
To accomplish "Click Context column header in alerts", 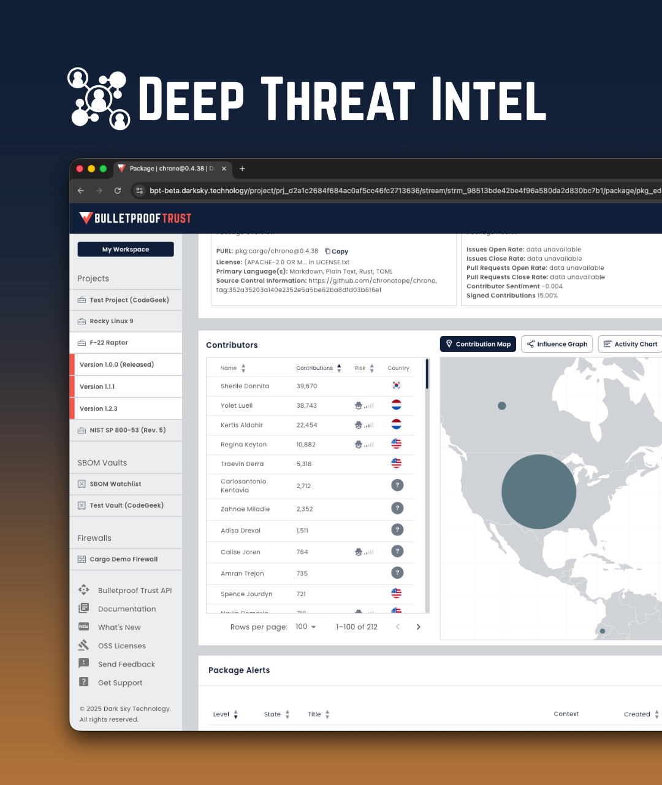I will [566, 714].
